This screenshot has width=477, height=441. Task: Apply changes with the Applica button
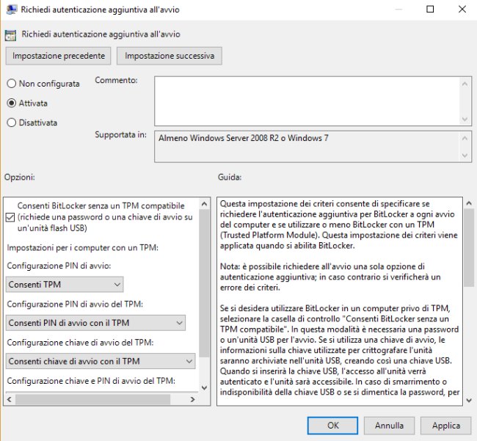click(x=446, y=425)
